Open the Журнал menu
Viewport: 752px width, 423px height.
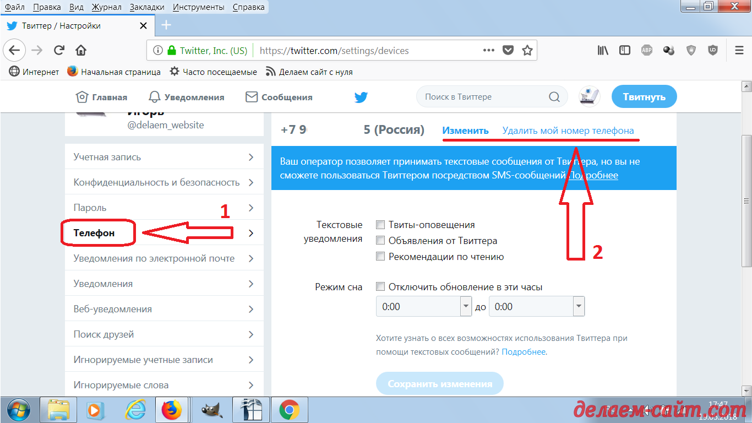pyautogui.click(x=107, y=7)
